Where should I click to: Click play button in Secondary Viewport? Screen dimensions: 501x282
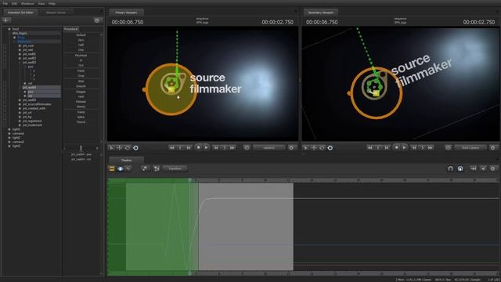[x=405, y=147]
